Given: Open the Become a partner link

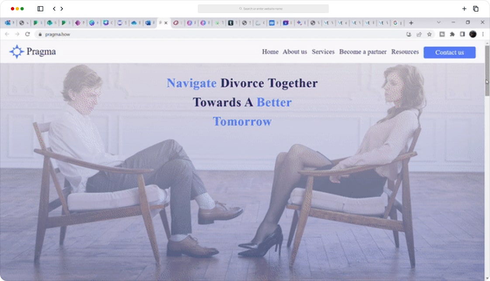Looking at the screenshot, I should click(362, 52).
